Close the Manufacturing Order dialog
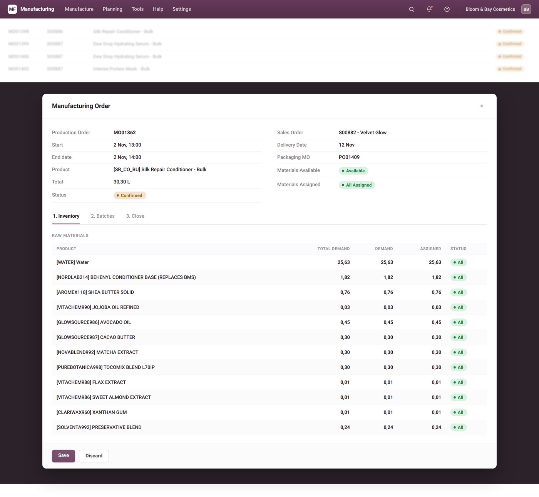 pyautogui.click(x=482, y=106)
